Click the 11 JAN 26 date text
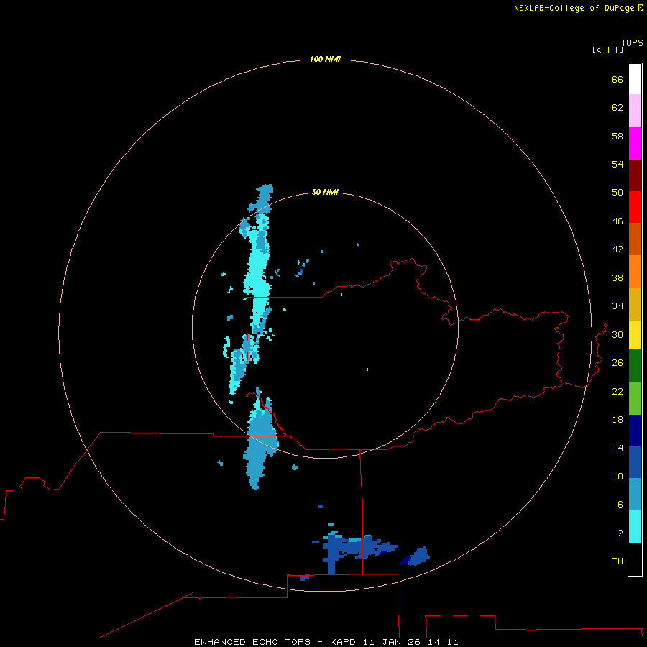647x647 pixels. [x=393, y=642]
